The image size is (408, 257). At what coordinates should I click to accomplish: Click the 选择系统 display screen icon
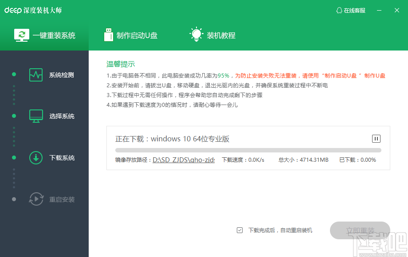pyautogui.click(x=36, y=116)
